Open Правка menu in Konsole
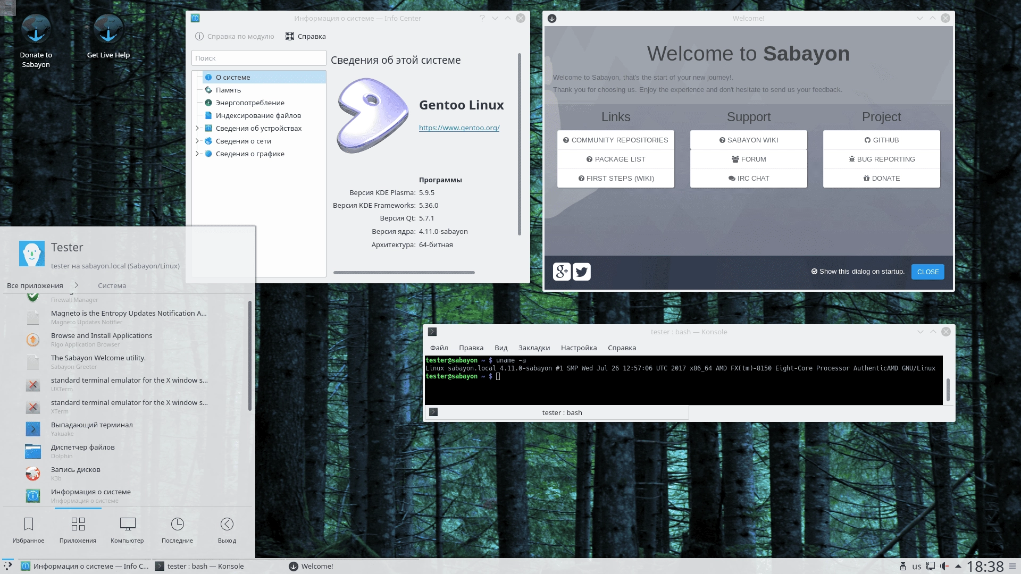The height and width of the screenshot is (574, 1021). 471,348
